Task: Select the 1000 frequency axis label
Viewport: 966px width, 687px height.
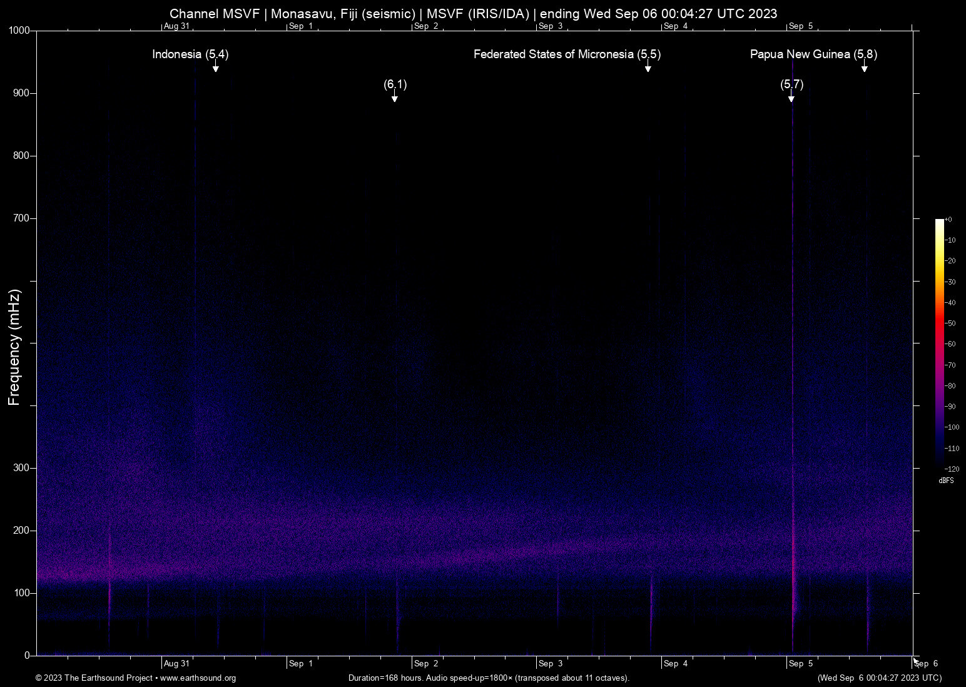Action: pos(19,29)
